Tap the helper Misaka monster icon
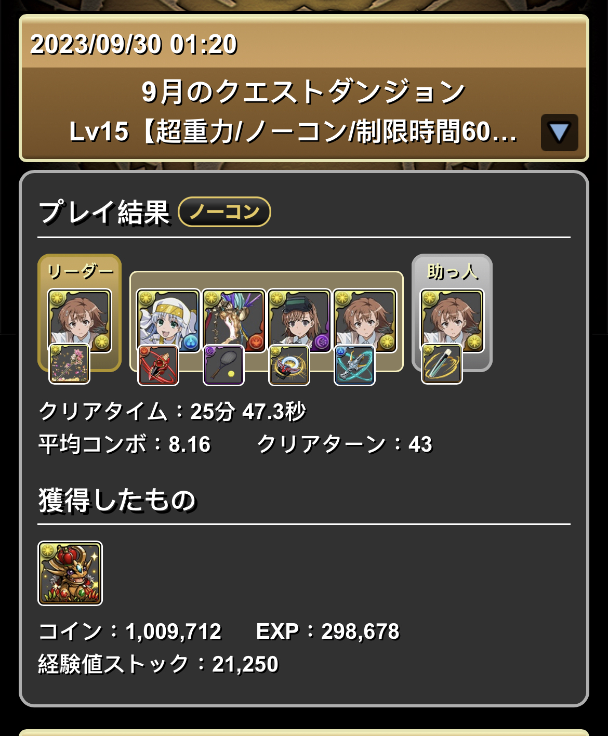608x736 pixels. 452,320
